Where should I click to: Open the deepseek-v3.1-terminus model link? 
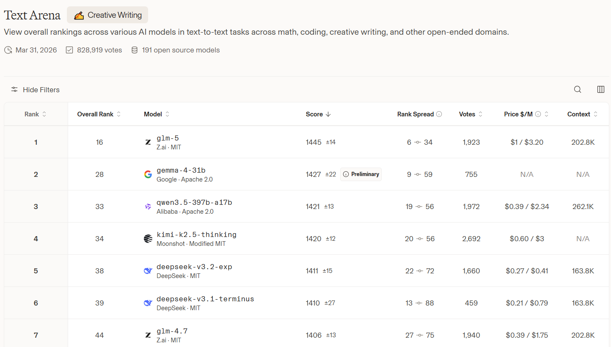[205, 299]
